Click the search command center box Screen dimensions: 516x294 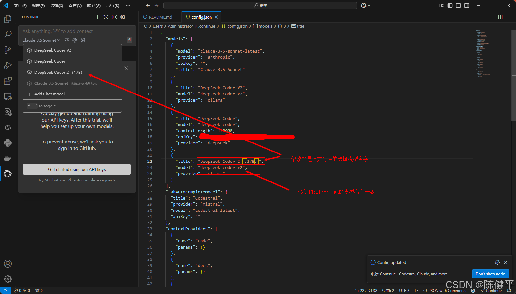click(260, 5)
